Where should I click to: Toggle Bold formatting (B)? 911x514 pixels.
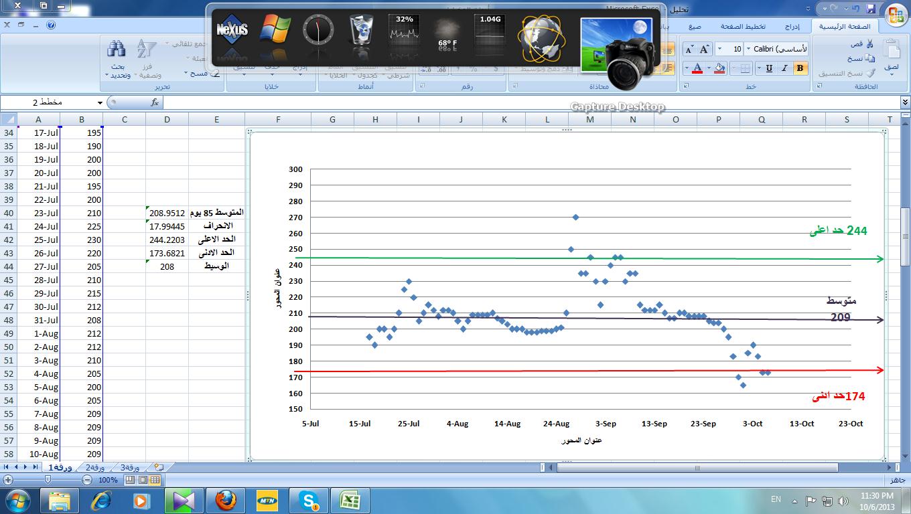(x=800, y=68)
